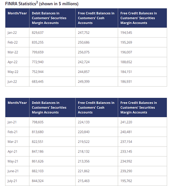Click the Apr-22 debit balance 772,940

pos(38,62)
